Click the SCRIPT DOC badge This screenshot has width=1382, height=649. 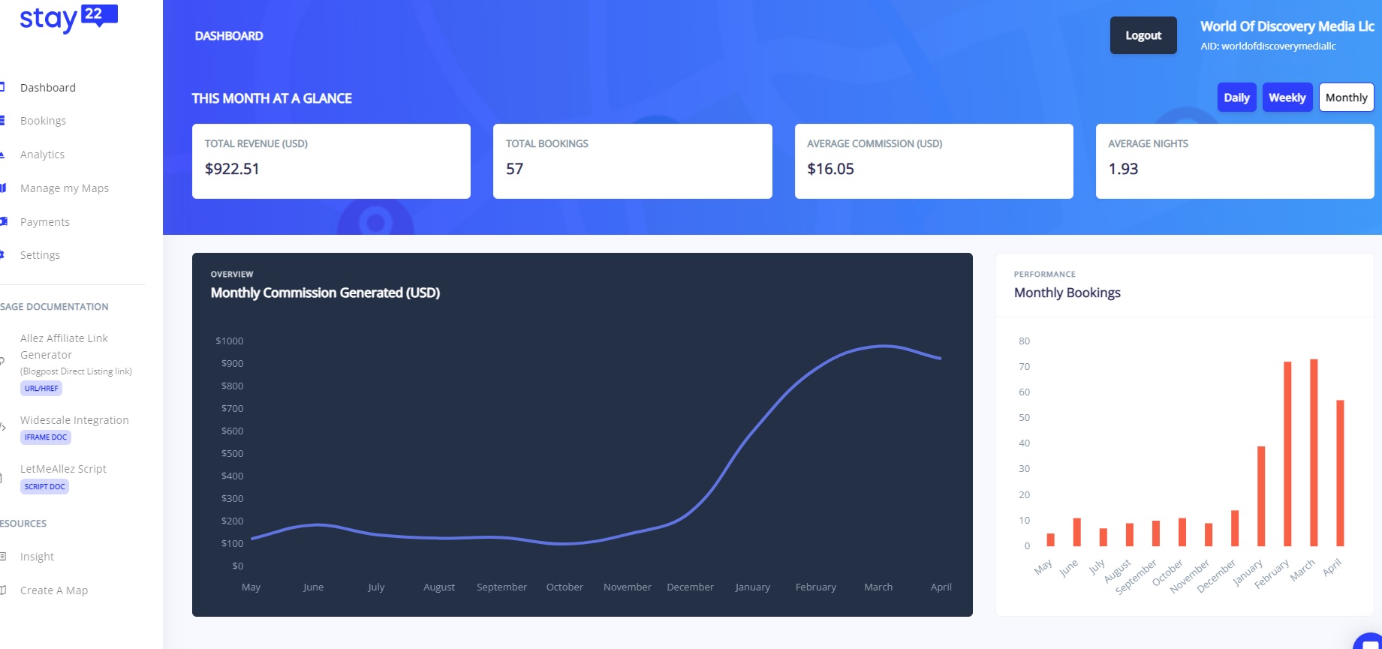[x=45, y=487]
